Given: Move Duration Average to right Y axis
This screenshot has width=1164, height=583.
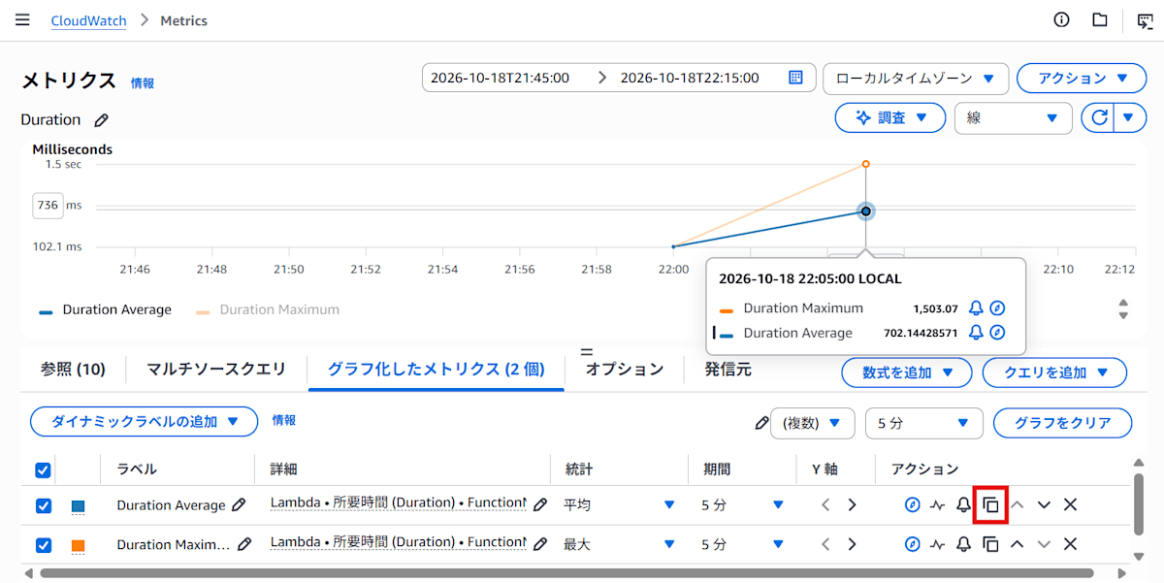Looking at the screenshot, I should click(x=852, y=504).
